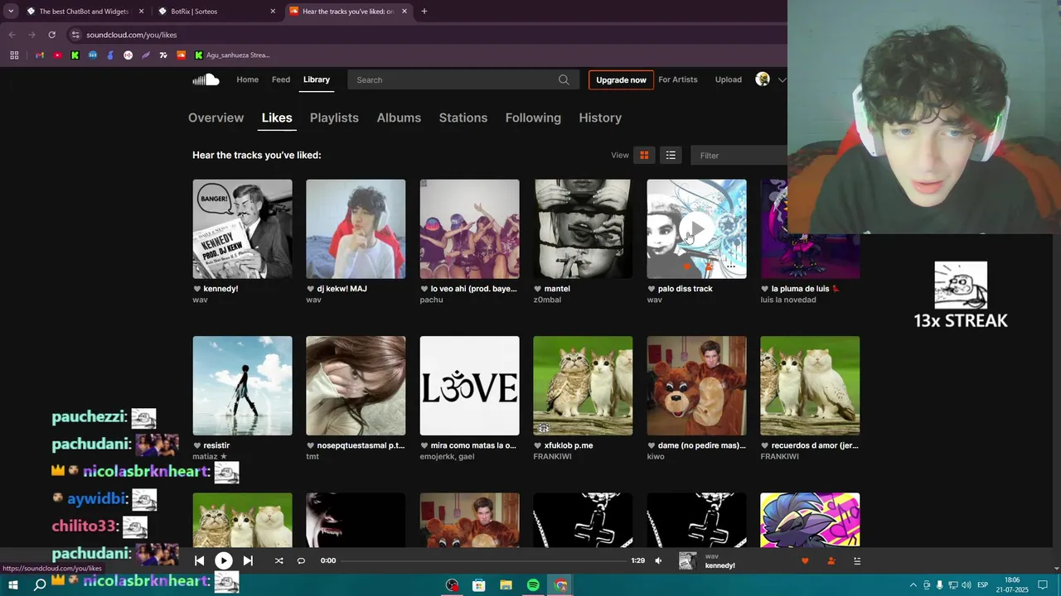Play 'palo diss track' via overlay button
Viewport: 1061px width, 596px height.
[696, 229]
